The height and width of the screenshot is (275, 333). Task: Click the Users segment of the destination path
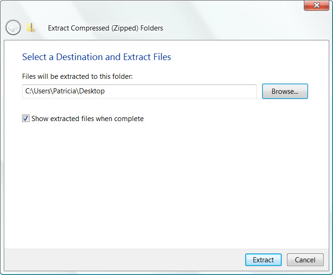click(42, 91)
